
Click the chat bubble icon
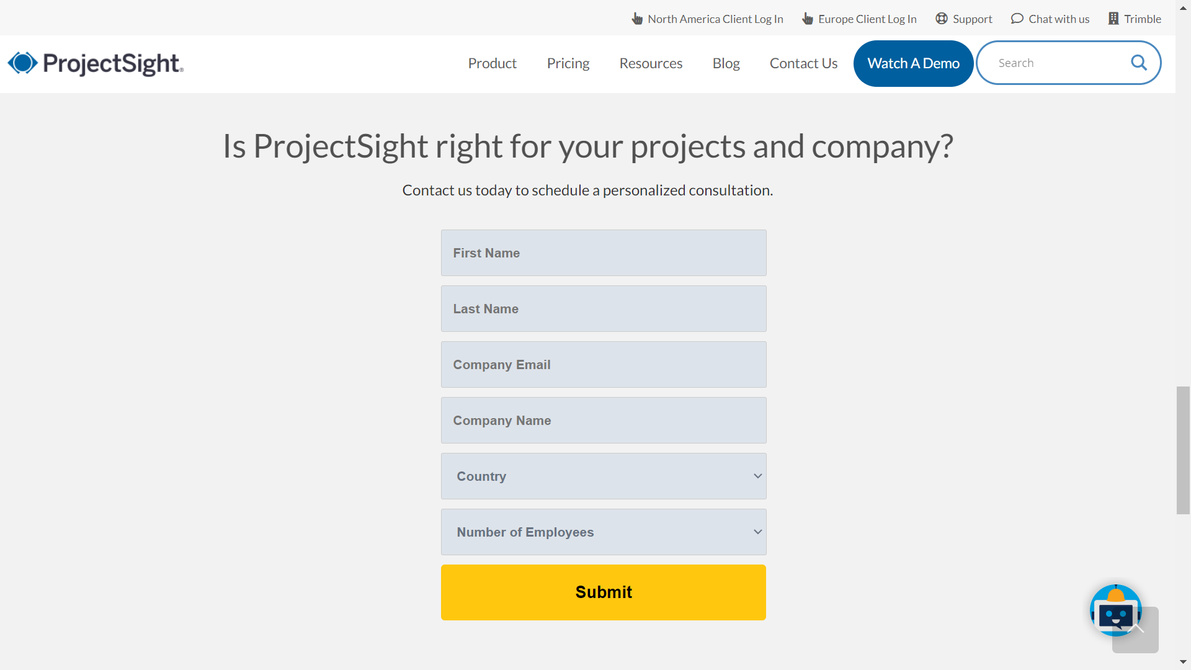click(1017, 19)
